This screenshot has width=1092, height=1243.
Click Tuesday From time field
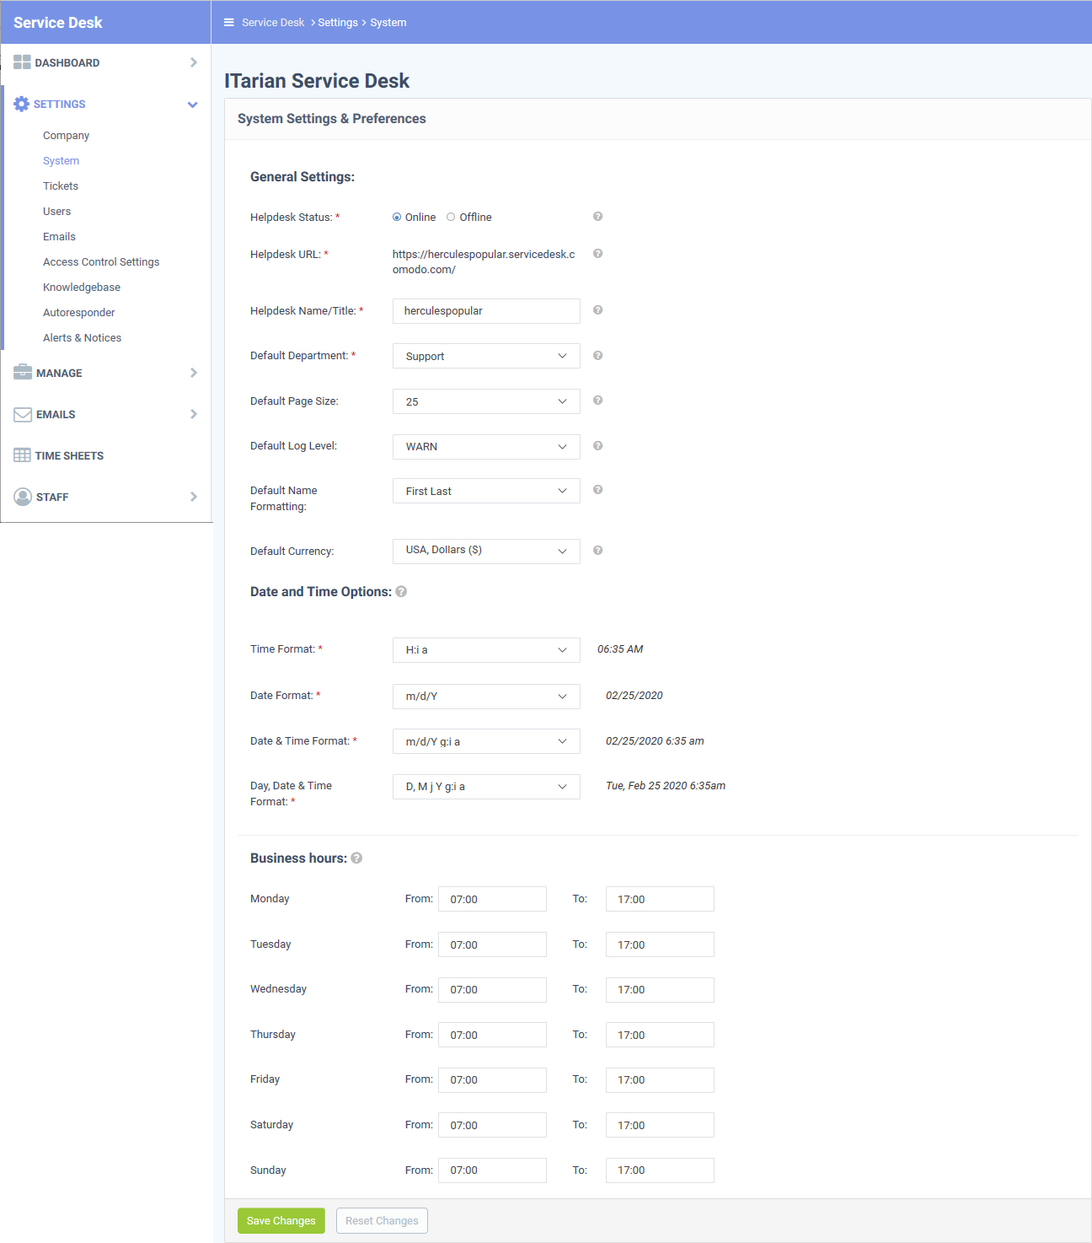click(x=492, y=944)
